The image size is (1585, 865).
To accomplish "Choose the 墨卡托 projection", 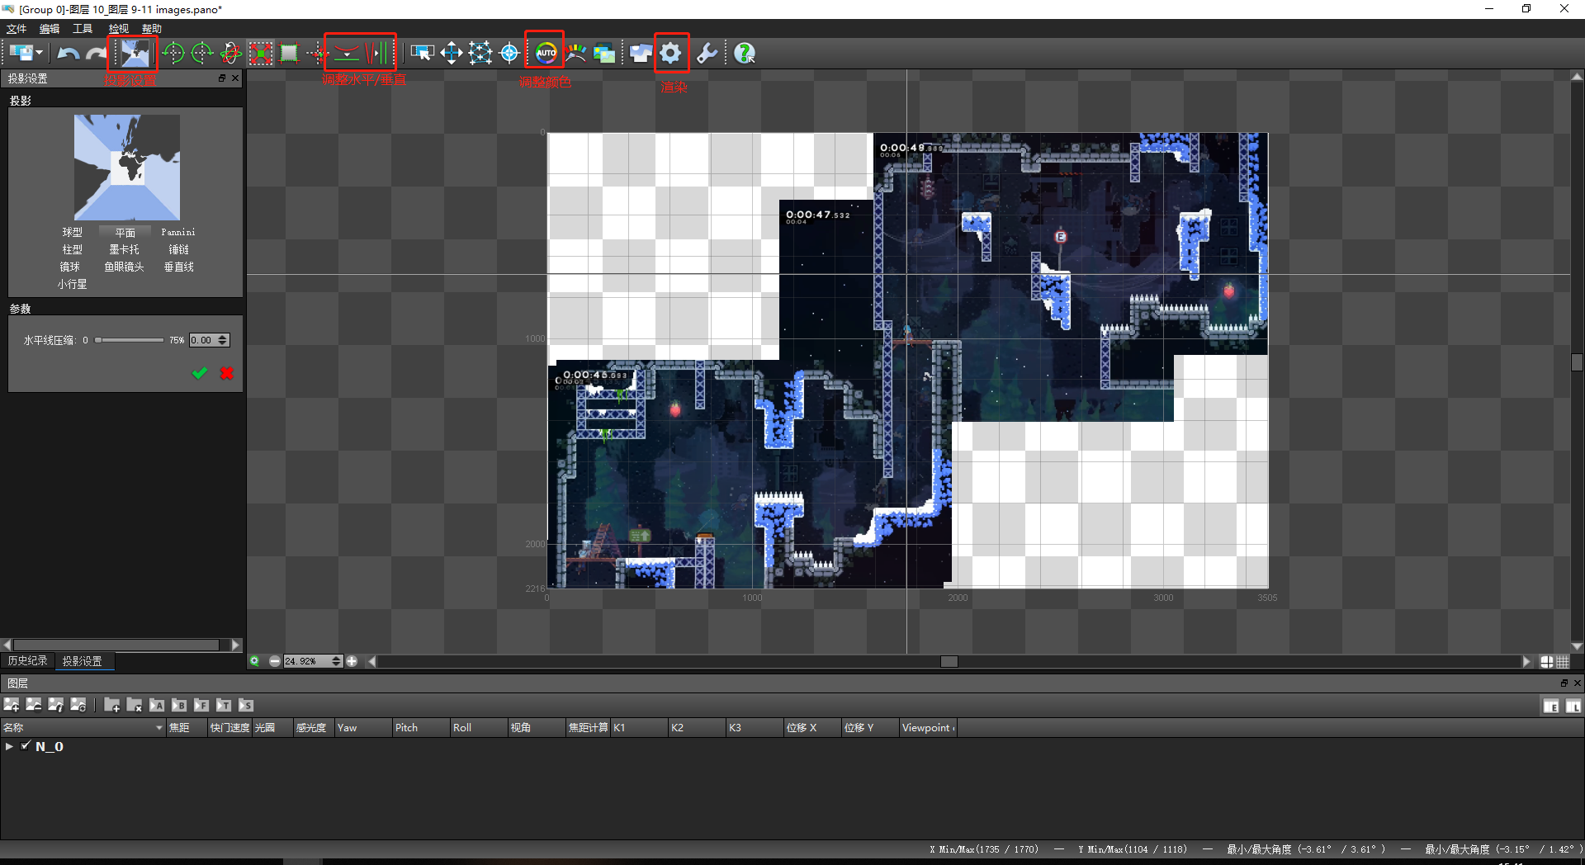I will pyautogui.click(x=125, y=250).
